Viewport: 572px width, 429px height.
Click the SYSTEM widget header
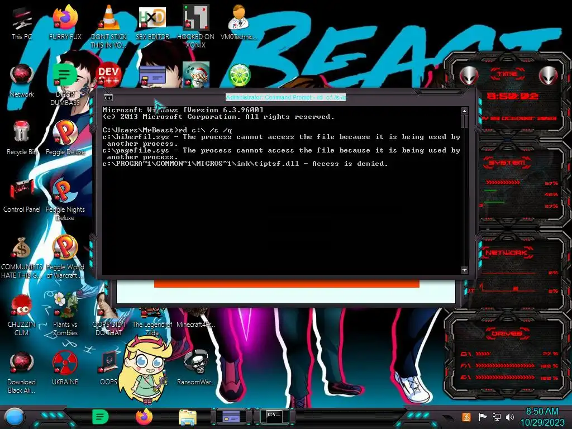507,163
